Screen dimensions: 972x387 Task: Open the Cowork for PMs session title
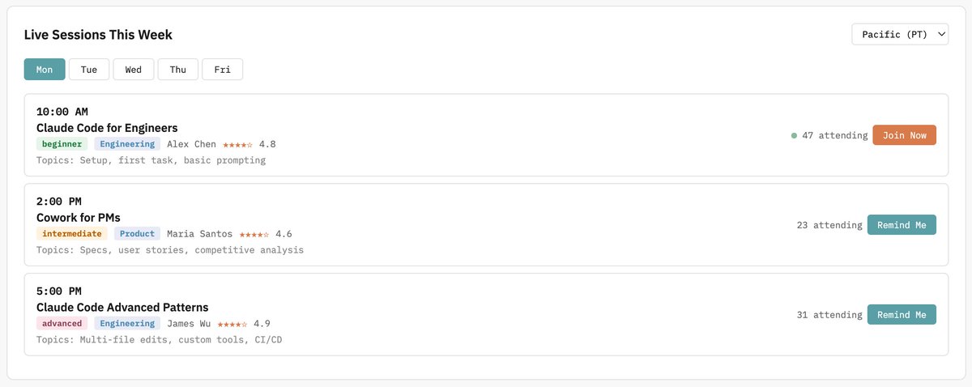click(x=79, y=218)
